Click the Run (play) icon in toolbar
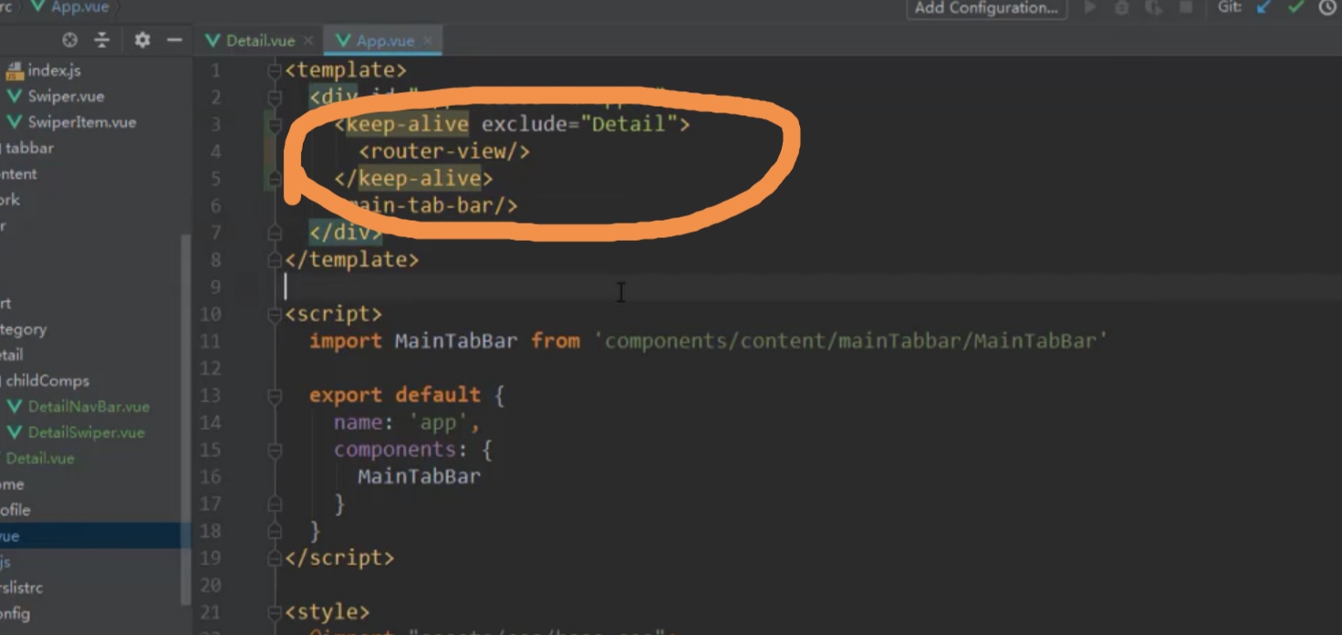 pos(1089,7)
